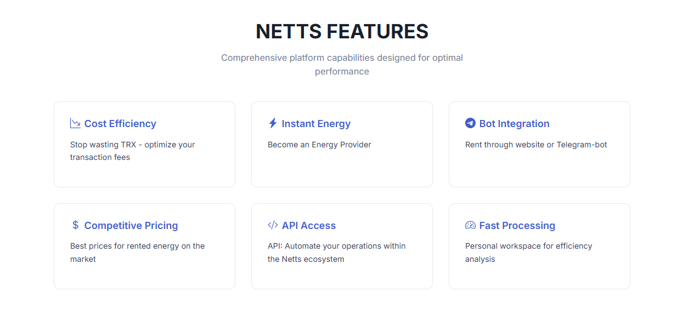Click the Telegram Bot Integration icon
This screenshot has height=321, width=677.
(x=470, y=123)
